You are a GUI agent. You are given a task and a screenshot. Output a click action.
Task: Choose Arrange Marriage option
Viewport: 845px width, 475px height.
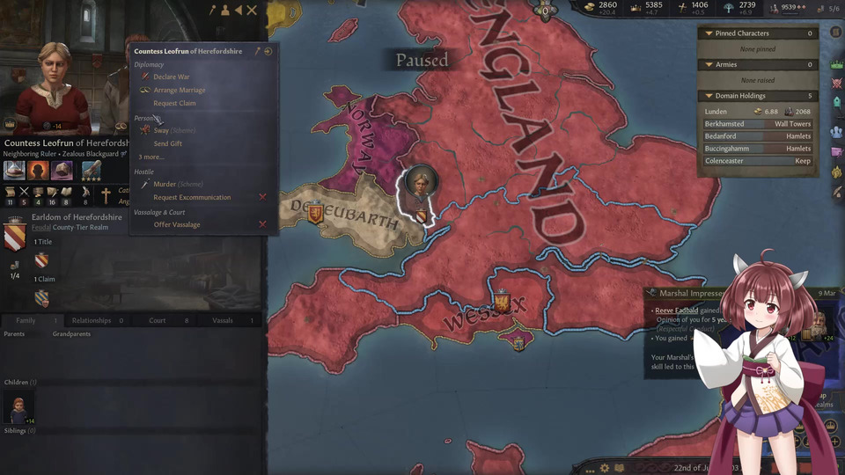(180, 91)
